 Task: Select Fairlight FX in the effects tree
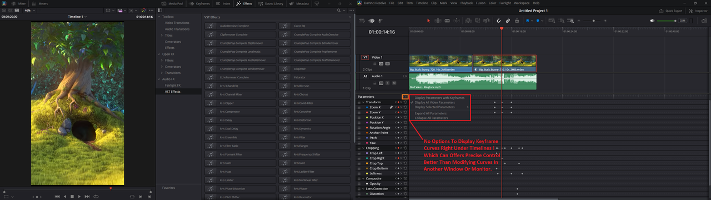[173, 85]
